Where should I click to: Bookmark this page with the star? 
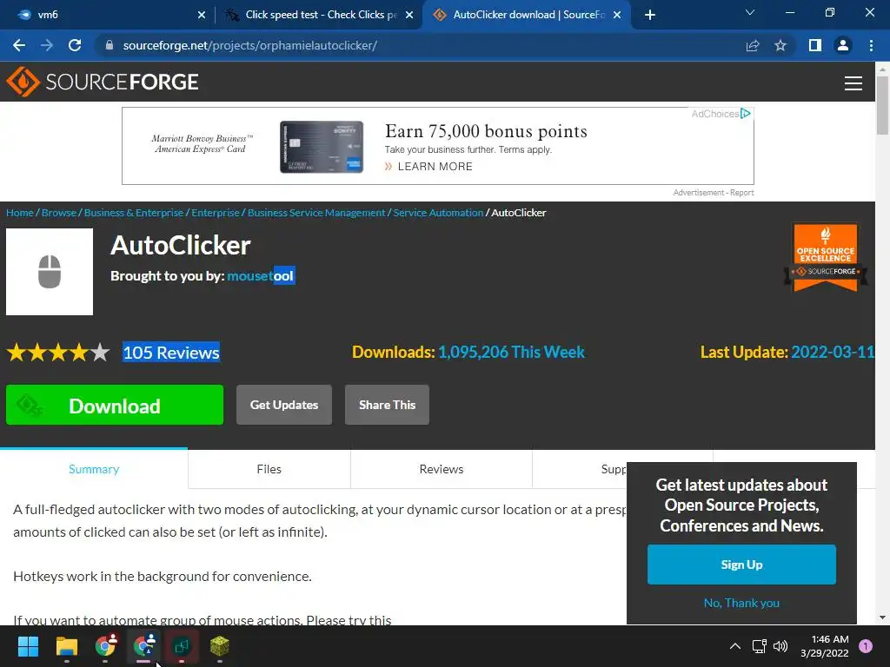click(780, 45)
